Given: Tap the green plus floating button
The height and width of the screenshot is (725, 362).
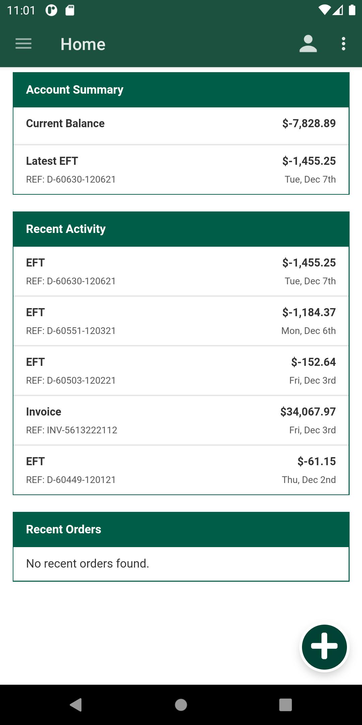Looking at the screenshot, I should [324, 646].
